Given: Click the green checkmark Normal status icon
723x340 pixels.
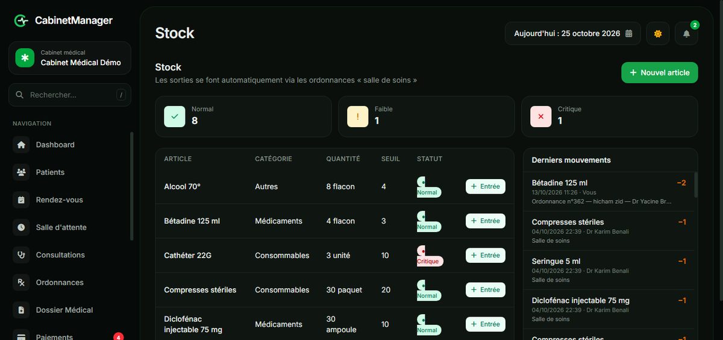Looking at the screenshot, I should click(175, 116).
